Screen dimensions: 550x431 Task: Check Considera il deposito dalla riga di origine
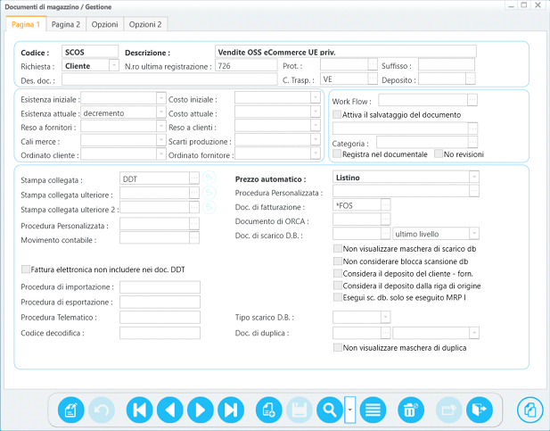click(338, 286)
